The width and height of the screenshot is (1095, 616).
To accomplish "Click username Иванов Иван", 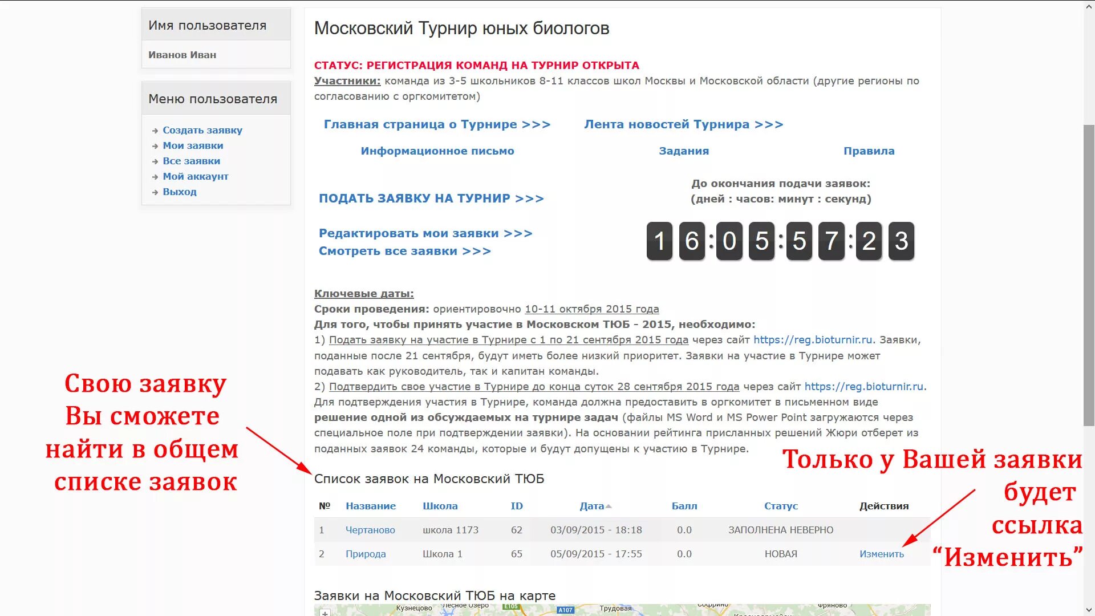I will (182, 55).
